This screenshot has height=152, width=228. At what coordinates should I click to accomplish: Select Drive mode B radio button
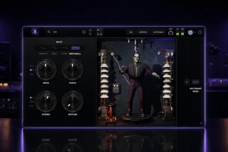coord(31,70)
